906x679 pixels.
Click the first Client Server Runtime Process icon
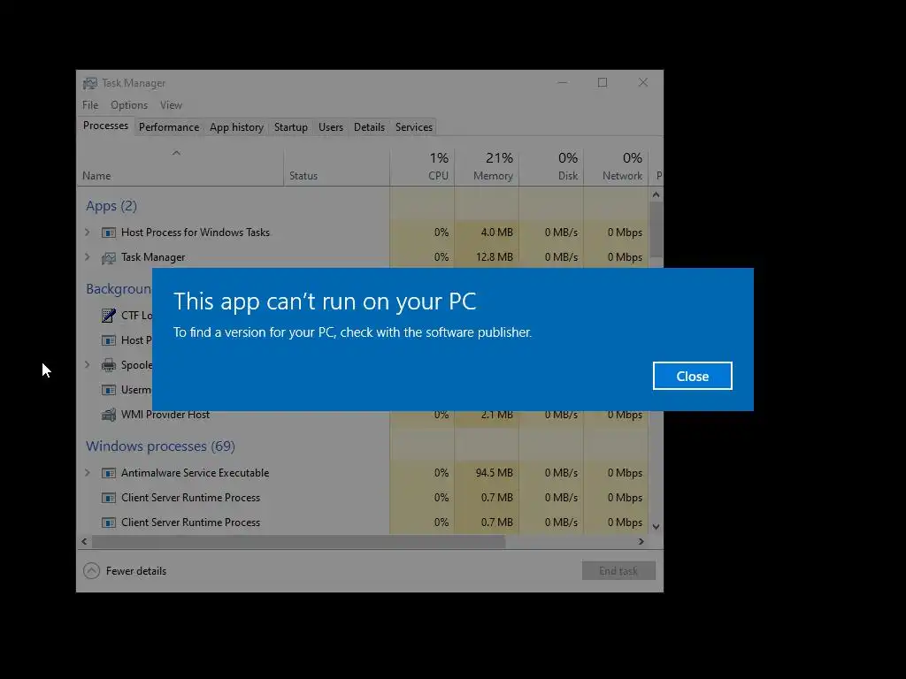(109, 498)
